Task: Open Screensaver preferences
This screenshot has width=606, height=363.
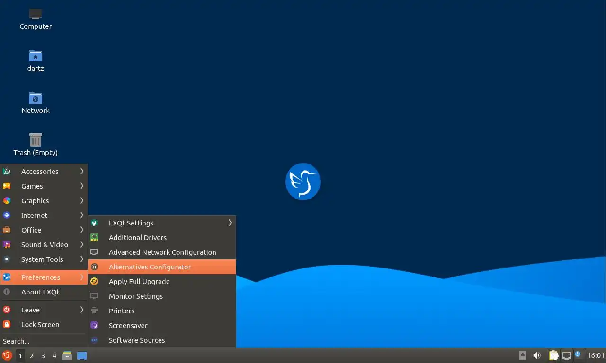Action: [162, 326]
